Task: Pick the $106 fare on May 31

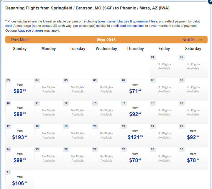Action: (x=19, y=183)
